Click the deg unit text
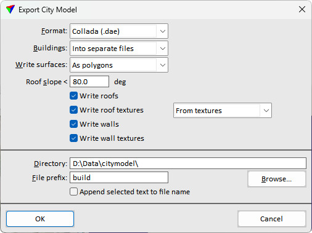 120,82
